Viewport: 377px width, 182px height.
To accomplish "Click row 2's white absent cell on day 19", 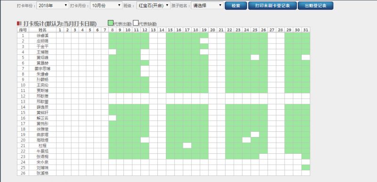I will click(x=204, y=41).
